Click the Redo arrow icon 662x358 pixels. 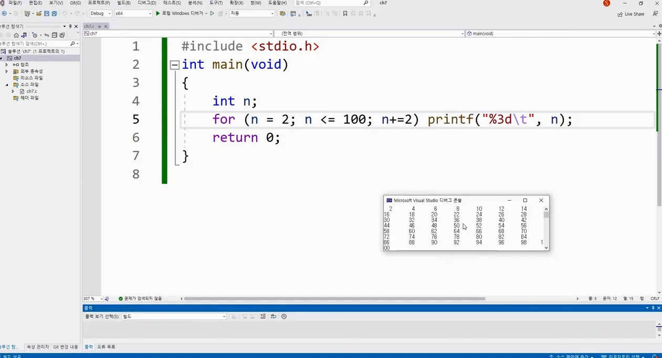[77, 14]
